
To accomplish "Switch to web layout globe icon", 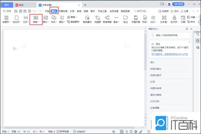I will coord(136,131).
